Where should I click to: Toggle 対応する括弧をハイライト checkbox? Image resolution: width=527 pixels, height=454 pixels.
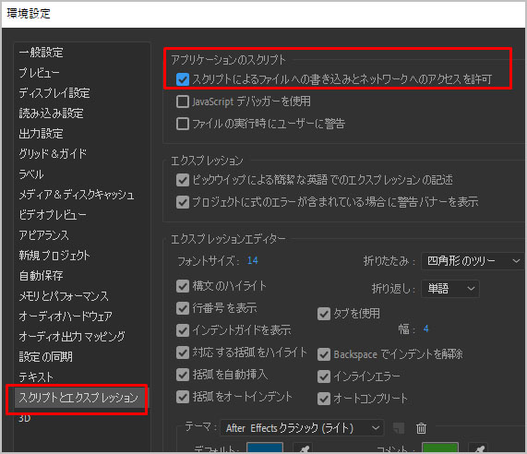tap(183, 352)
